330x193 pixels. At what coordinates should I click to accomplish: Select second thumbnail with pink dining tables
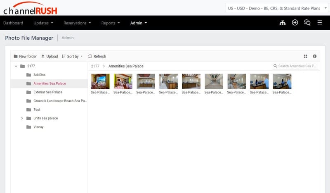123,81
